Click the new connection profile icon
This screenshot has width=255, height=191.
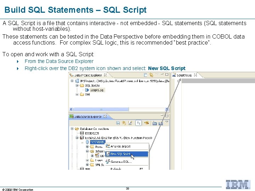tap(147, 123)
